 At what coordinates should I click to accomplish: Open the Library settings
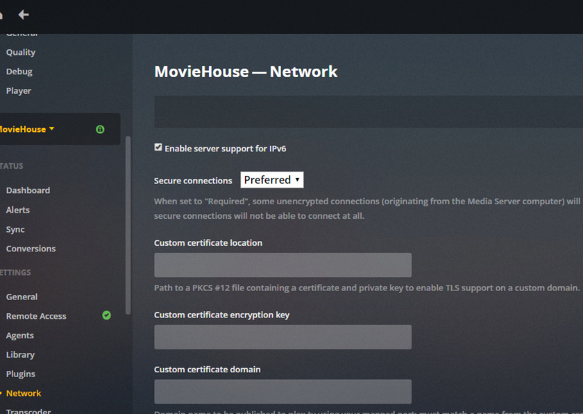pyautogui.click(x=20, y=355)
